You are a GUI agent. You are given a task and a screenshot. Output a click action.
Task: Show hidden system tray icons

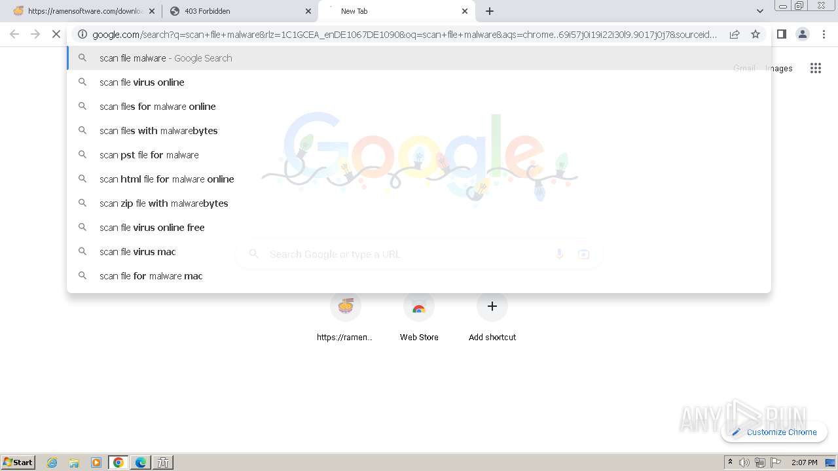(730, 462)
